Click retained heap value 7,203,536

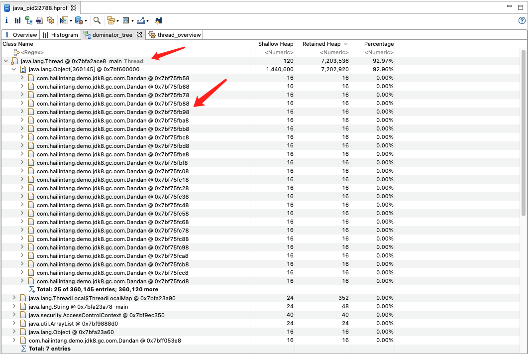pos(335,61)
